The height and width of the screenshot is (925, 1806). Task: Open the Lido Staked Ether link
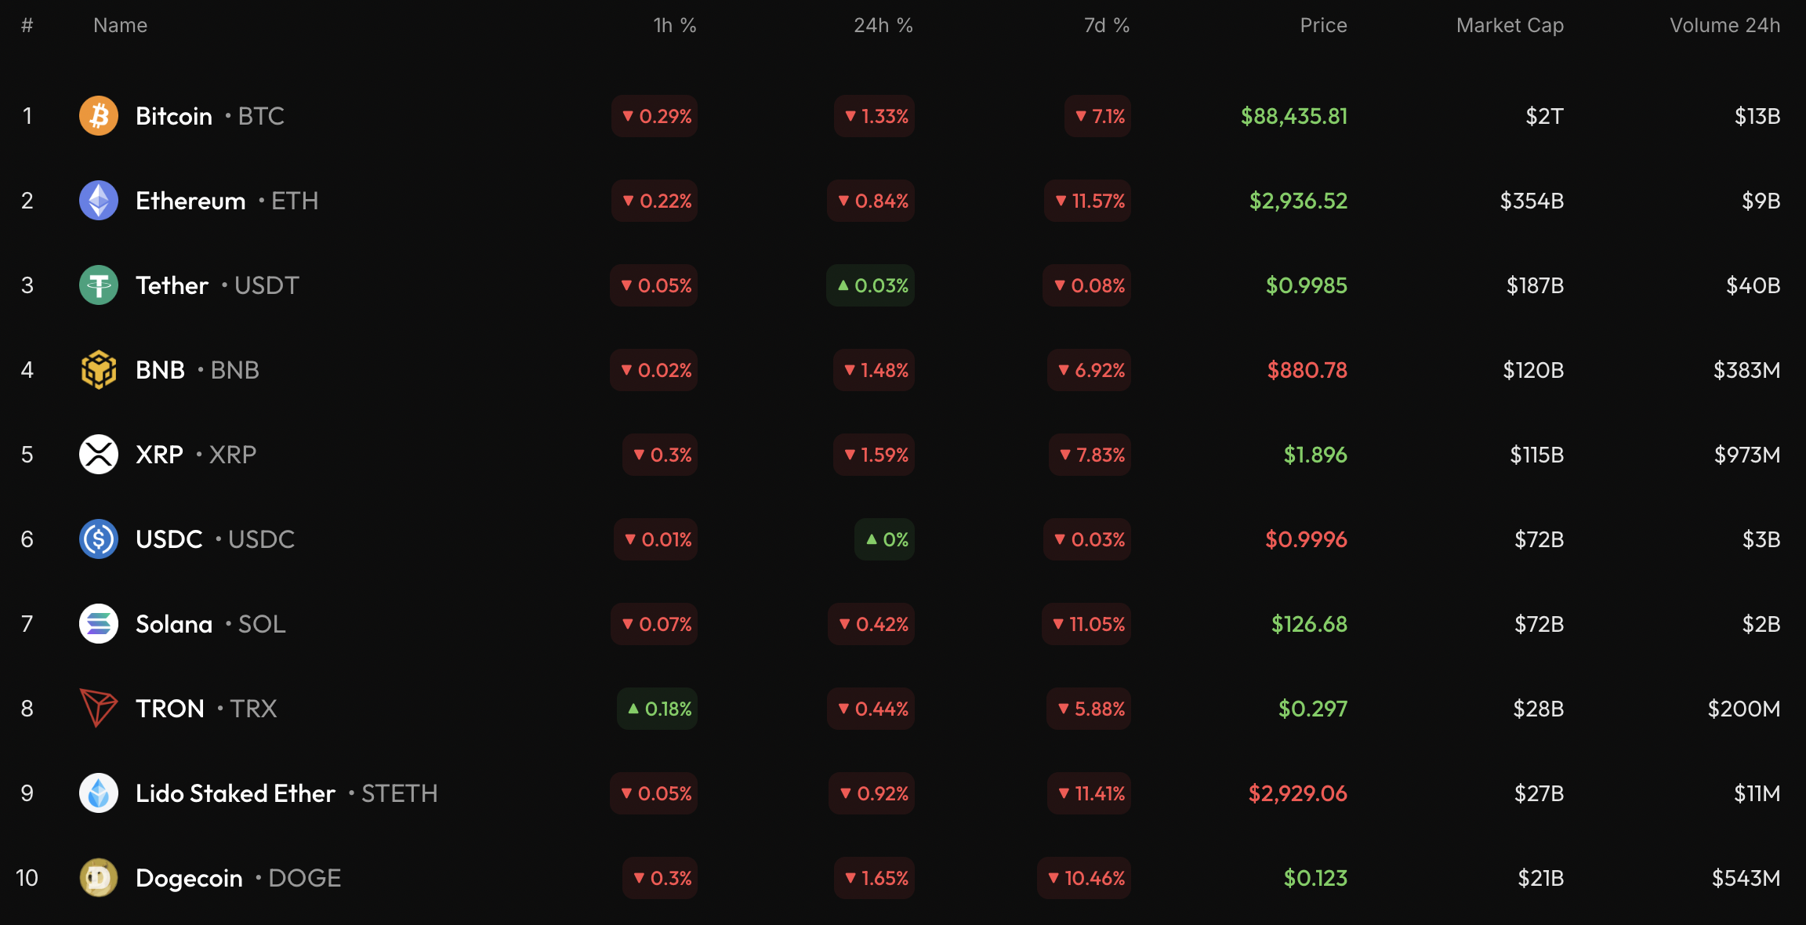tap(235, 793)
